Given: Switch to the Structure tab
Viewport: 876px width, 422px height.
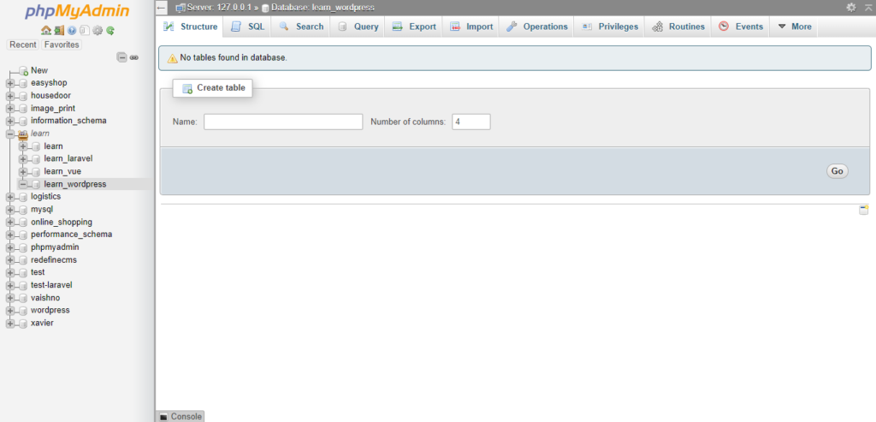Looking at the screenshot, I should 191,27.
